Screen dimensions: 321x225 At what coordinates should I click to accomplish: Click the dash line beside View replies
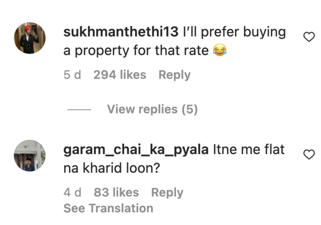(79, 110)
